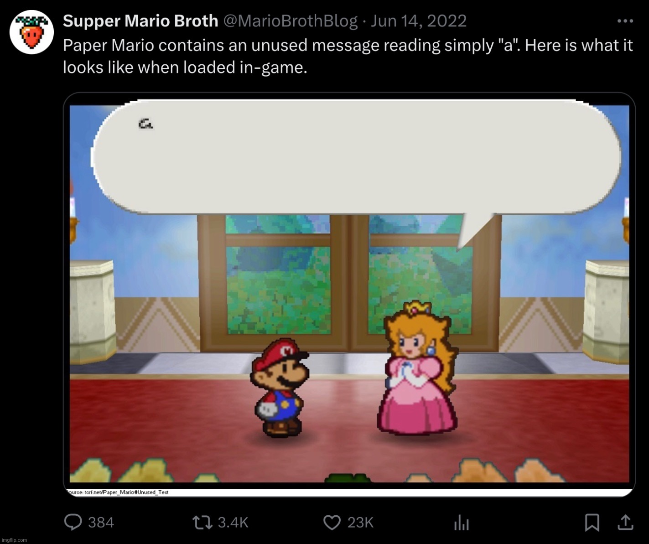Like the post with the heart icon

point(332,522)
